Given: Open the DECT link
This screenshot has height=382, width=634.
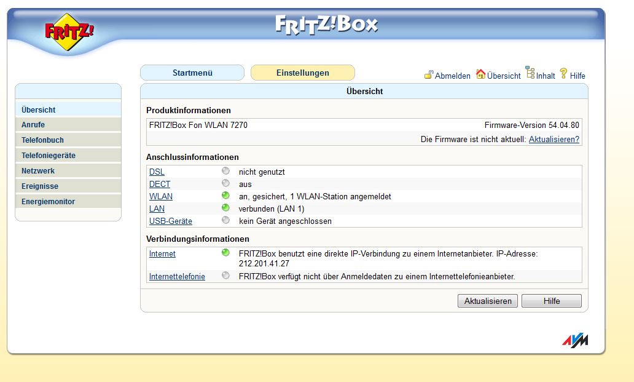Looking at the screenshot, I should pyautogui.click(x=160, y=184).
